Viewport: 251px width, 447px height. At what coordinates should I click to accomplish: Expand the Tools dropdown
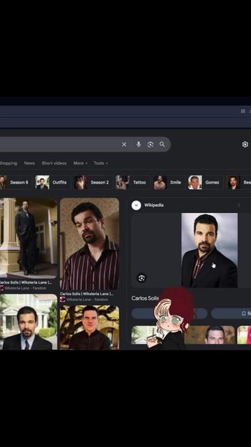(100, 163)
